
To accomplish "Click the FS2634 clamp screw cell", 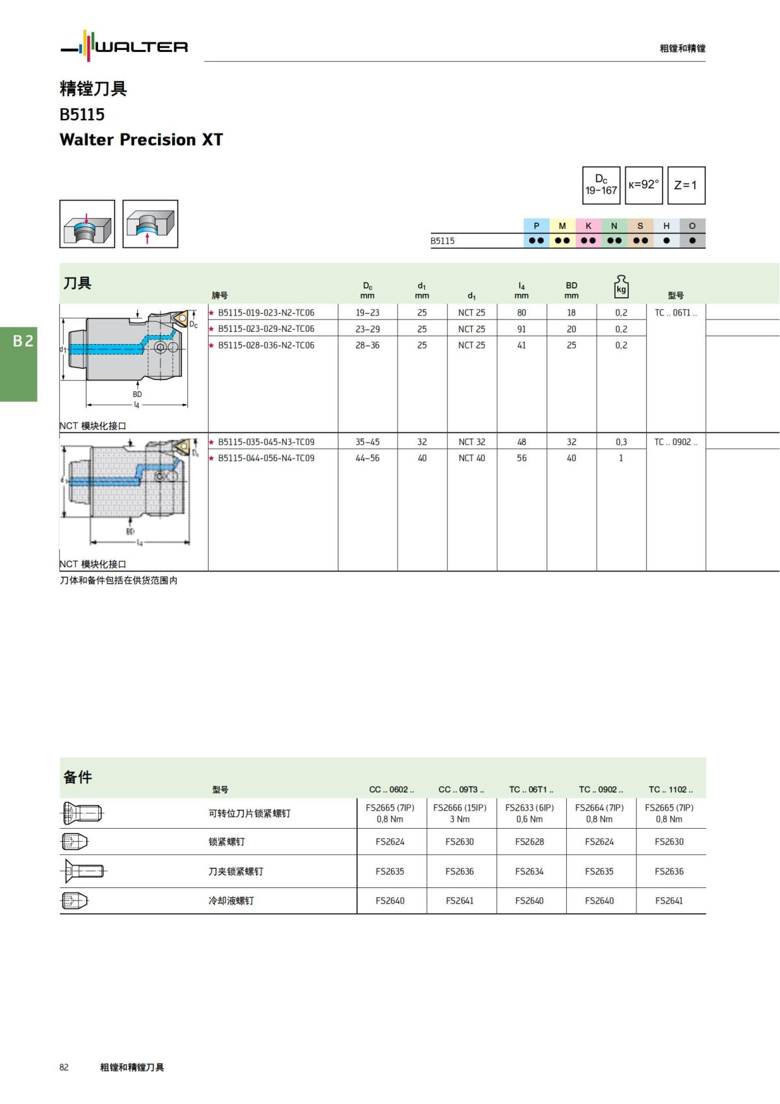I will [530, 872].
